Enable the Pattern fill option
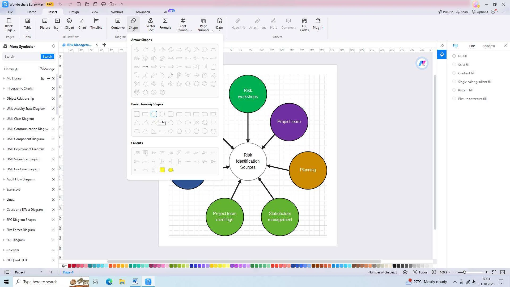Image resolution: width=510 pixels, height=287 pixels. pos(454,90)
